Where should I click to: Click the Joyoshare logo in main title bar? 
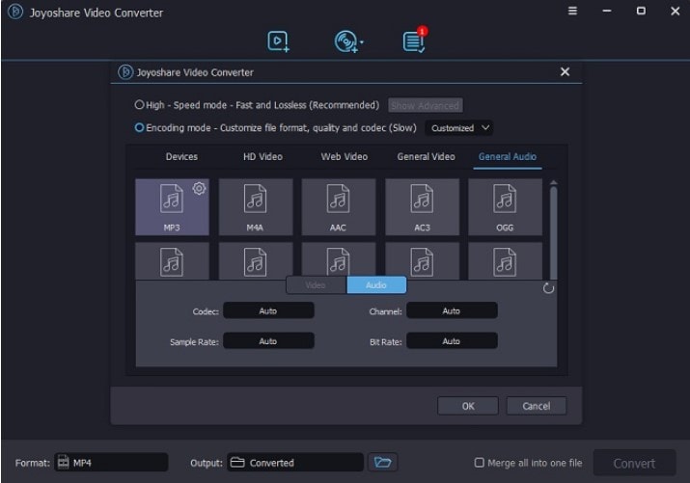pos(15,12)
